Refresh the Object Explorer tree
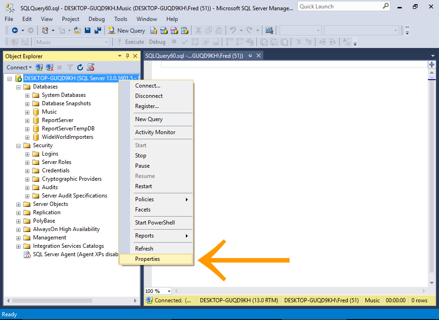This screenshot has height=320, width=439. pyautogui.click(x=80, y=67)
